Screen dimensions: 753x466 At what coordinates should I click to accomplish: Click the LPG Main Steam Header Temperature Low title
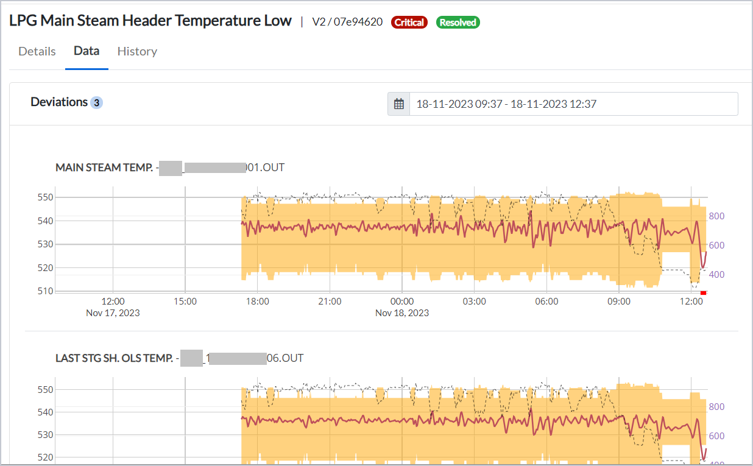(x=150, y=21)
